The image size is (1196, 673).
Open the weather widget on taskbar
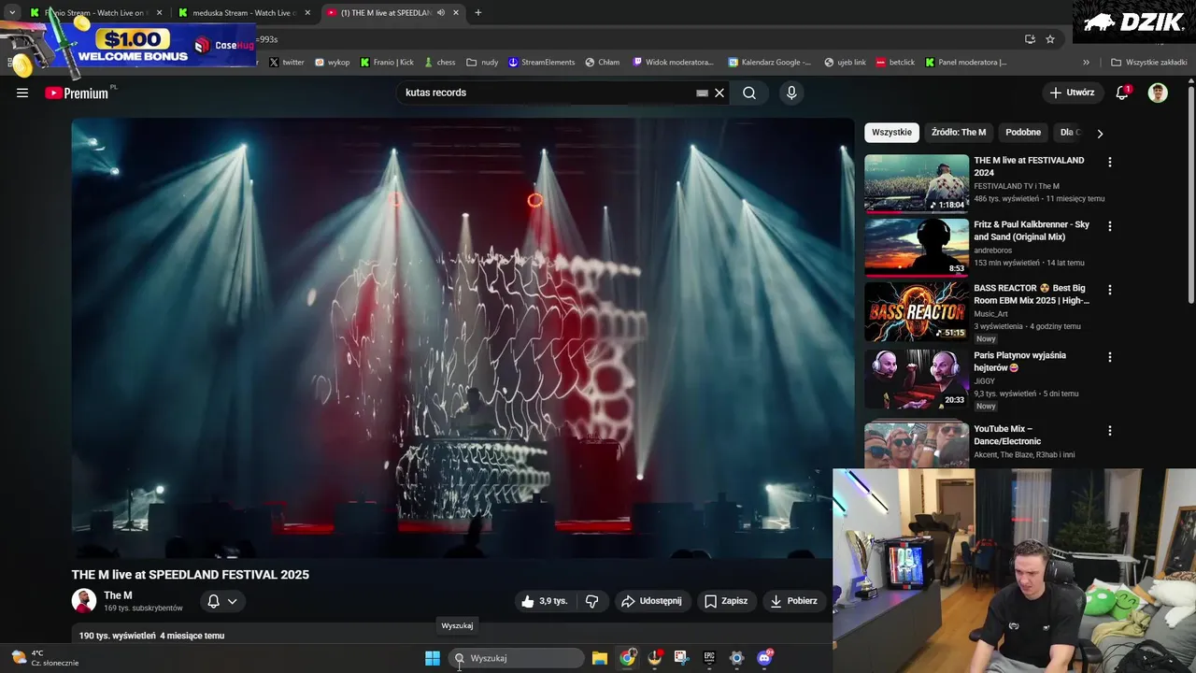(x=45, y=658)
